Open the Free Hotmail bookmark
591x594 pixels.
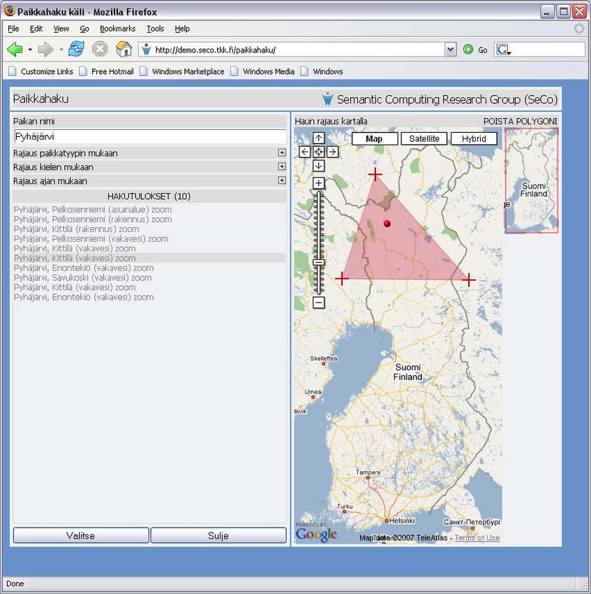click(x=107, y=71)
